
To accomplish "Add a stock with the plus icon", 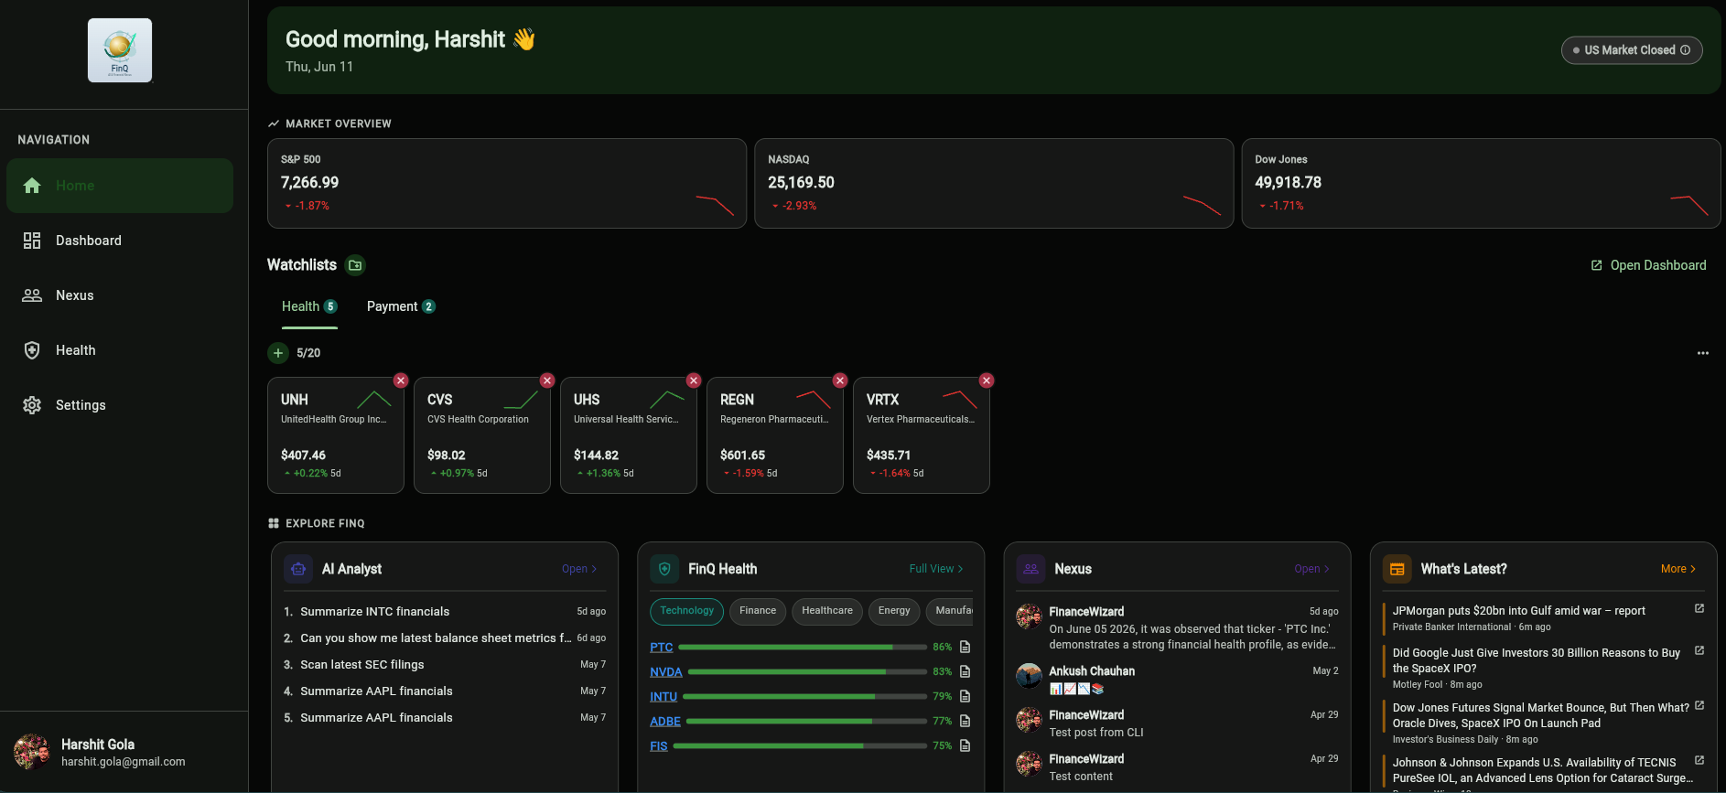I will [278, 353].
